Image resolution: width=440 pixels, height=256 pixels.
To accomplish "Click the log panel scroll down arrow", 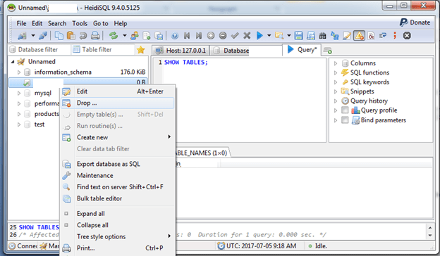I will [x=430, y=236].
